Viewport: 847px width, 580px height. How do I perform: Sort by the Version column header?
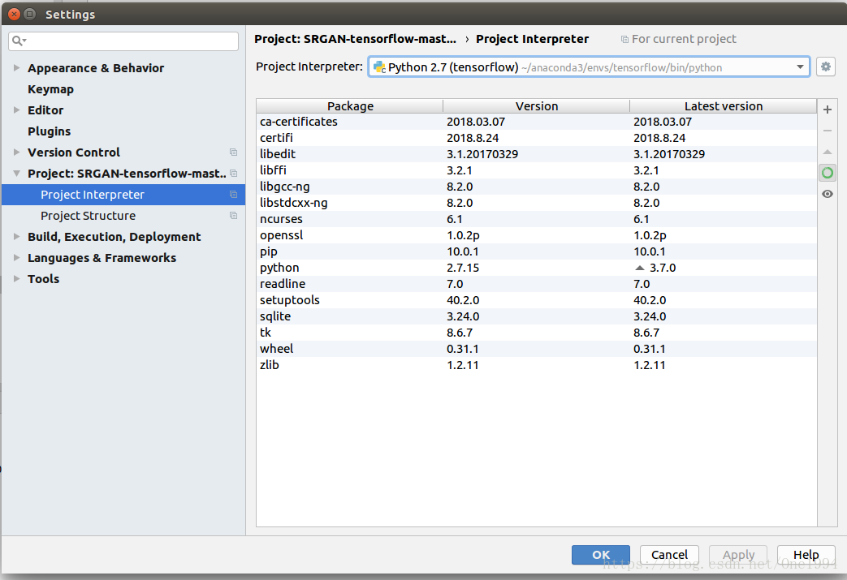tap(537, 105)
